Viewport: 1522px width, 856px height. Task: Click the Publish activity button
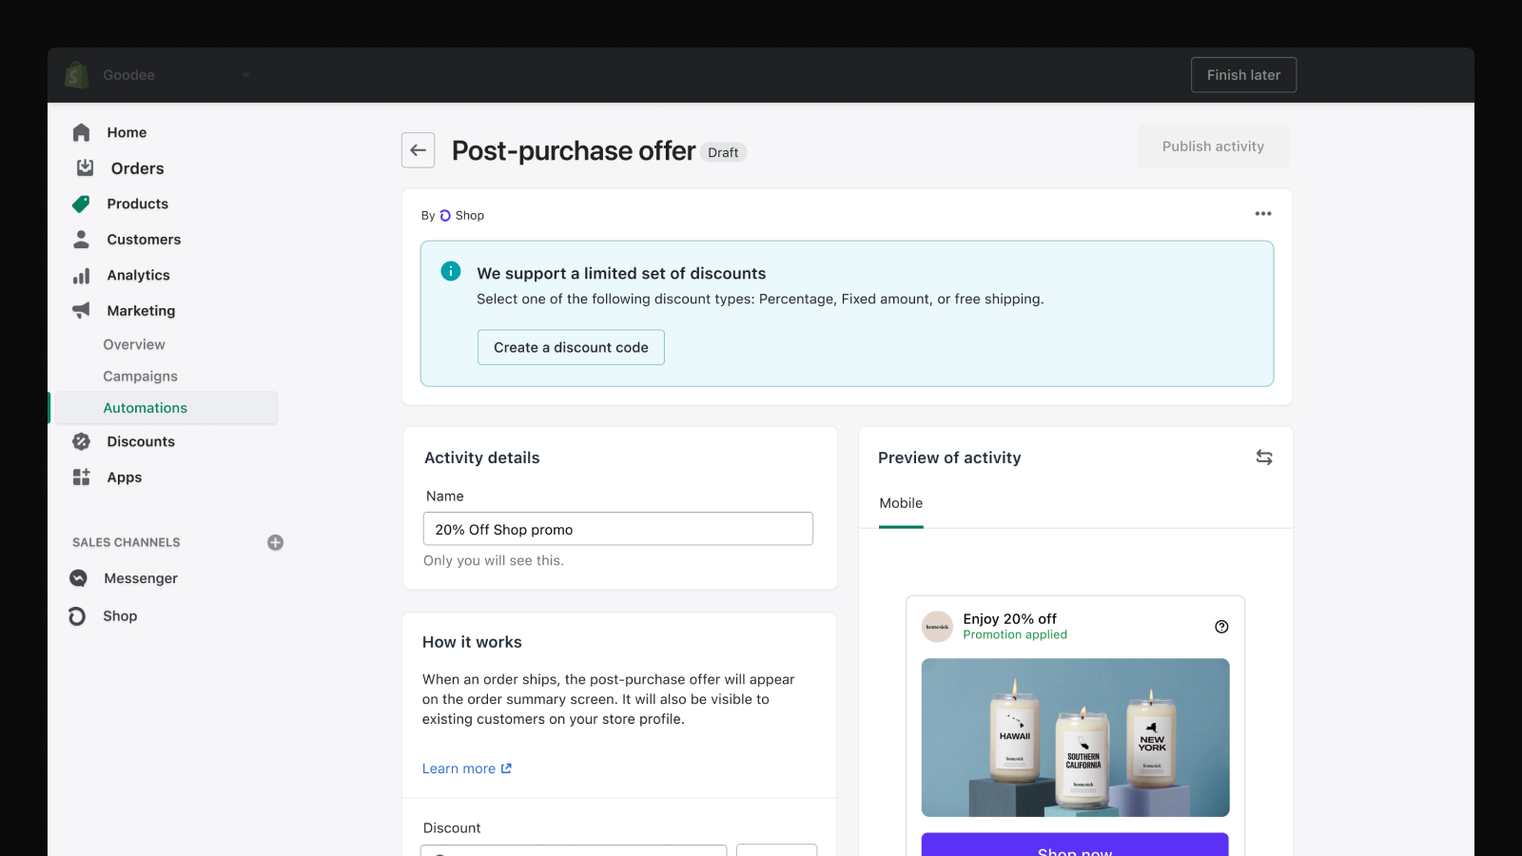(x=1213, y=146)
